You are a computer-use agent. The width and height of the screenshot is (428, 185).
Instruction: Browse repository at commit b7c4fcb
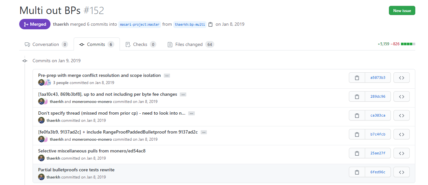point(402,135)
